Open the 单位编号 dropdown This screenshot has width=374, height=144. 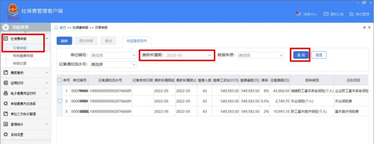[114, 55]
